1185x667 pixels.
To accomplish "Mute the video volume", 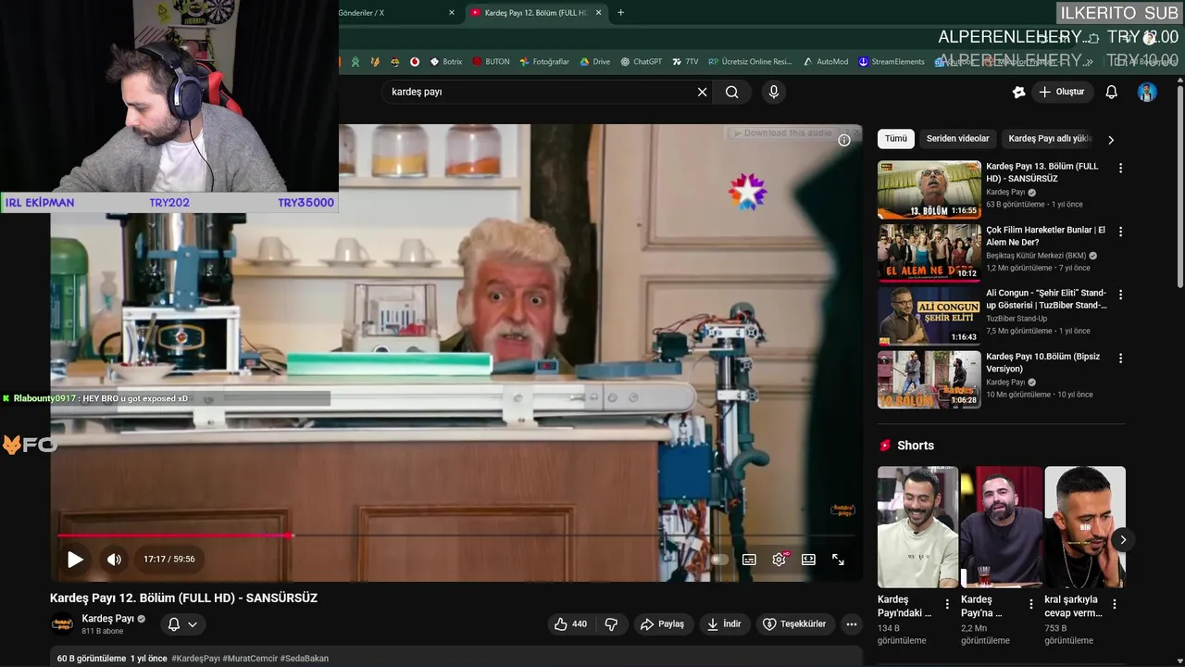I will point(114,560).
